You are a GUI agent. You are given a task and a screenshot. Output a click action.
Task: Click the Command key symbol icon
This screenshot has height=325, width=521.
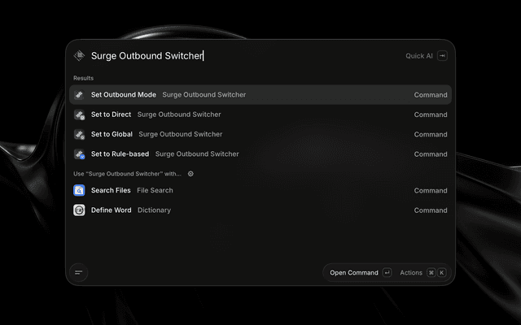click(x=431, y=273)
